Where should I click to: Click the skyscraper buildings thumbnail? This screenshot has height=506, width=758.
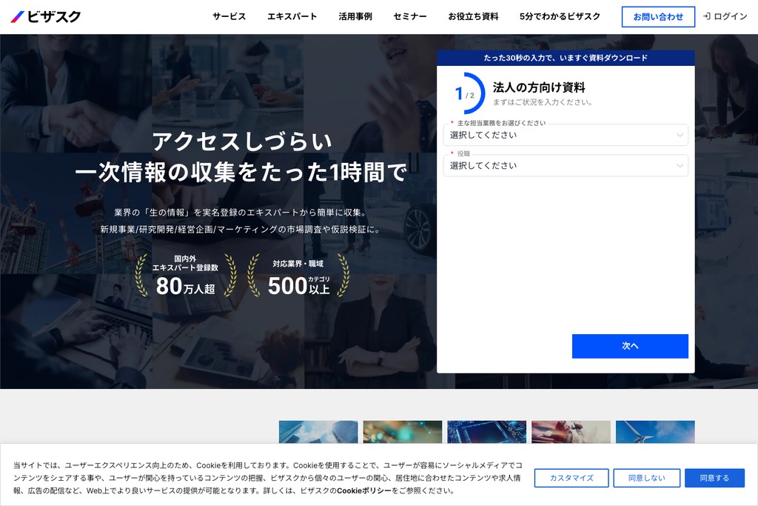coord(318,432)
